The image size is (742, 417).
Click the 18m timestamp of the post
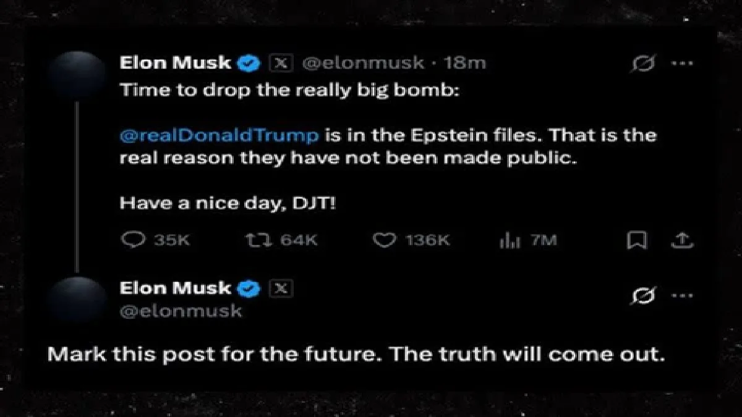466,62
